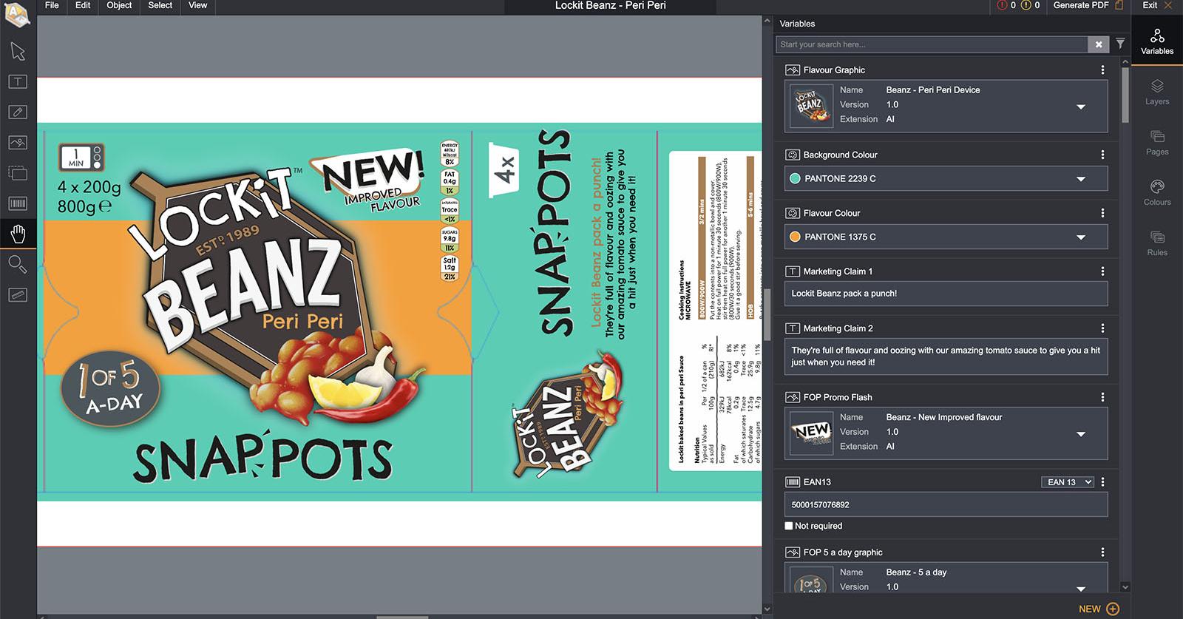
Task: Select the image frame tool
Action: tap(18, 142)
